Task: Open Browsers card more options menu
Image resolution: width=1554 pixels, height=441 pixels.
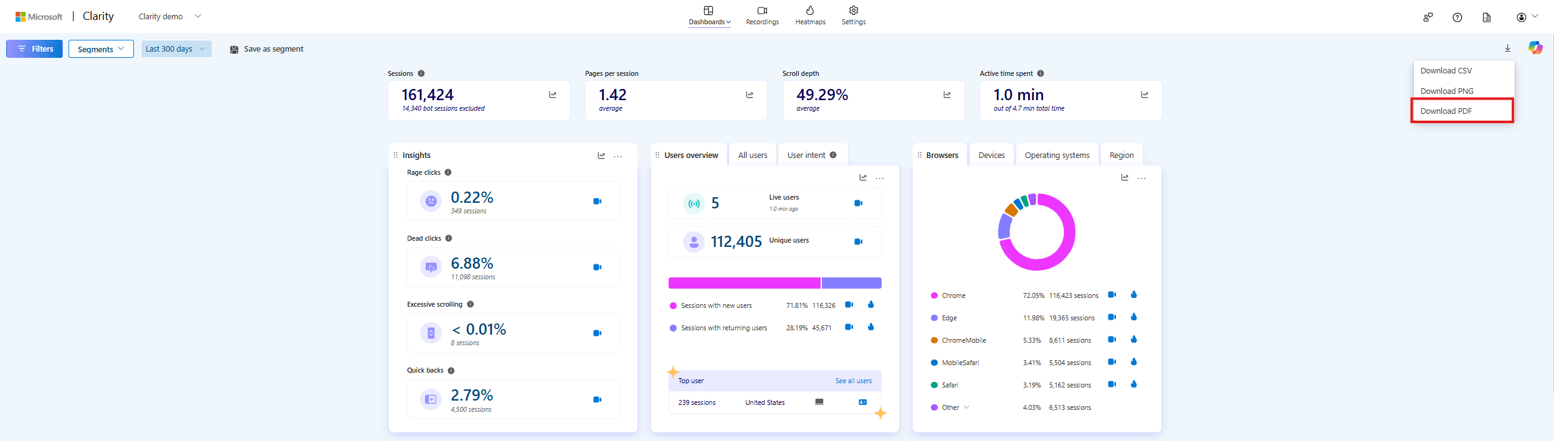Action: [1141, 178]
